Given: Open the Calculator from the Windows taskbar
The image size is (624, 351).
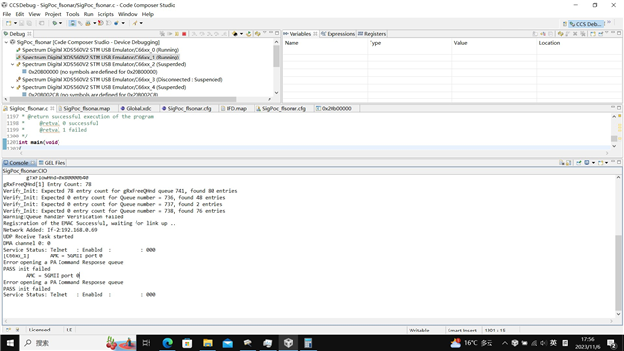Looking at the screenshot, I should point(308,343).
